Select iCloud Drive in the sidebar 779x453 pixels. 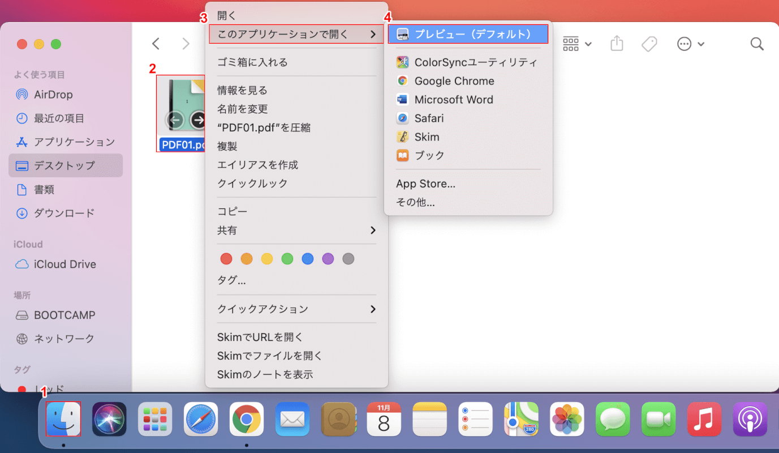(x=66, y=264)
